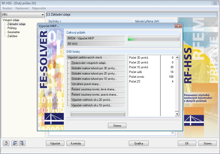Click Řešení soustavy rovnic, levá strana
Viewport: 220px width, 154px height.
tap(98, 89)
